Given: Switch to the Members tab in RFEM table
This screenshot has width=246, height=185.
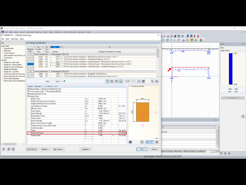Looking at the screenshot, I should coord(178,151).
